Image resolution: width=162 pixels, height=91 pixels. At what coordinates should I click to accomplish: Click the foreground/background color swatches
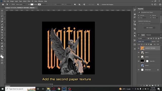[2, 57]
